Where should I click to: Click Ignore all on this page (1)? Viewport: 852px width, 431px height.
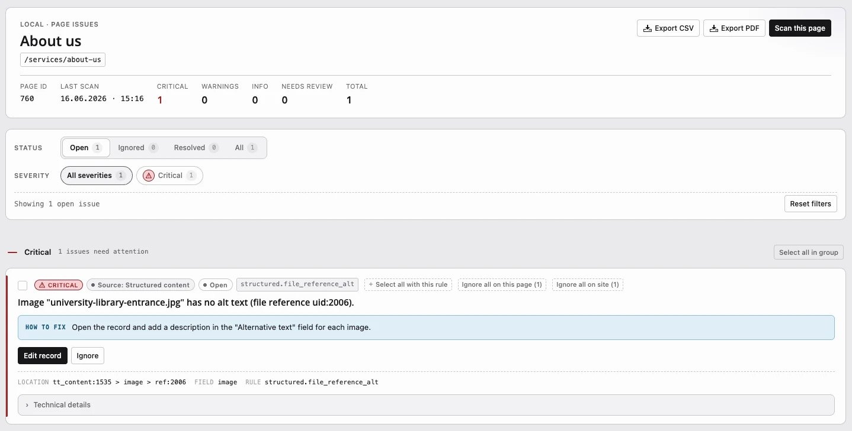tap(502, 284)
